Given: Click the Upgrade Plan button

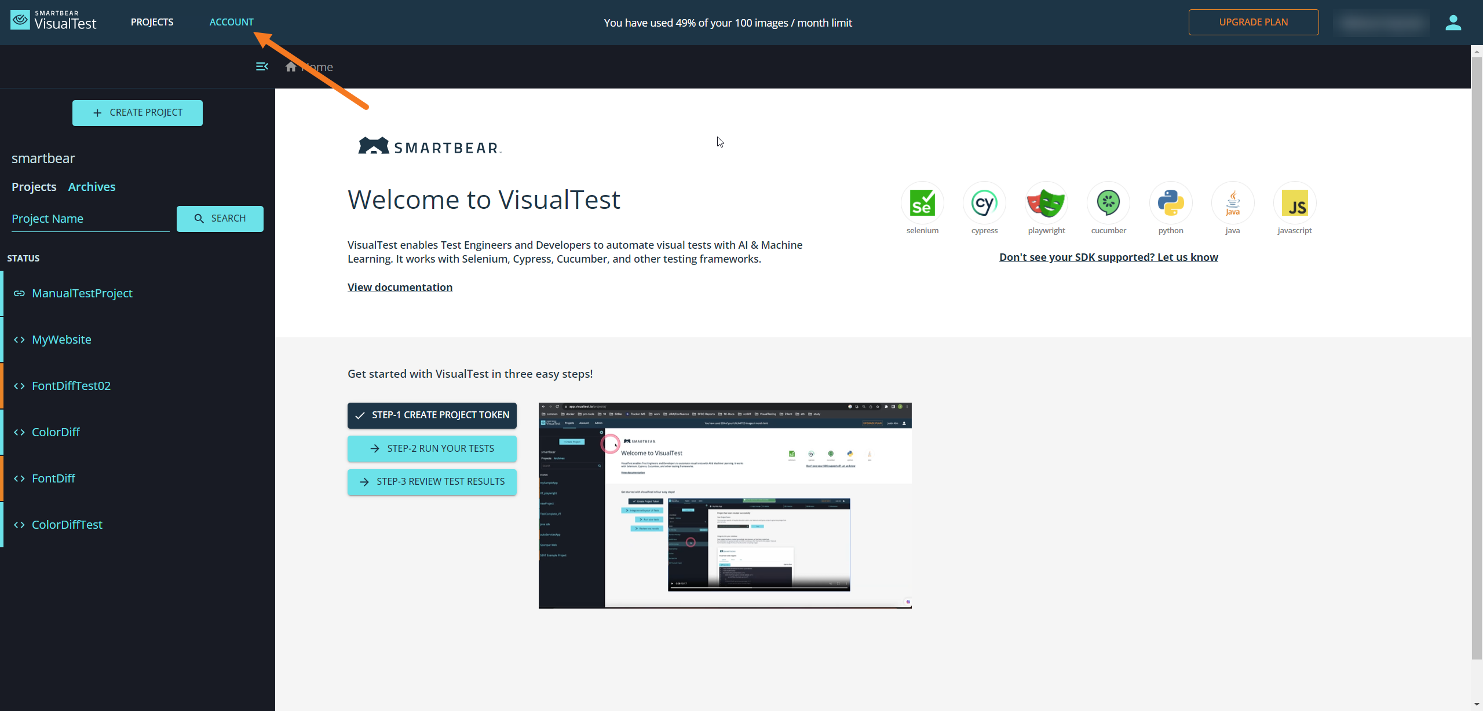Looking at the screenshot, I should tap(1253, 22).
